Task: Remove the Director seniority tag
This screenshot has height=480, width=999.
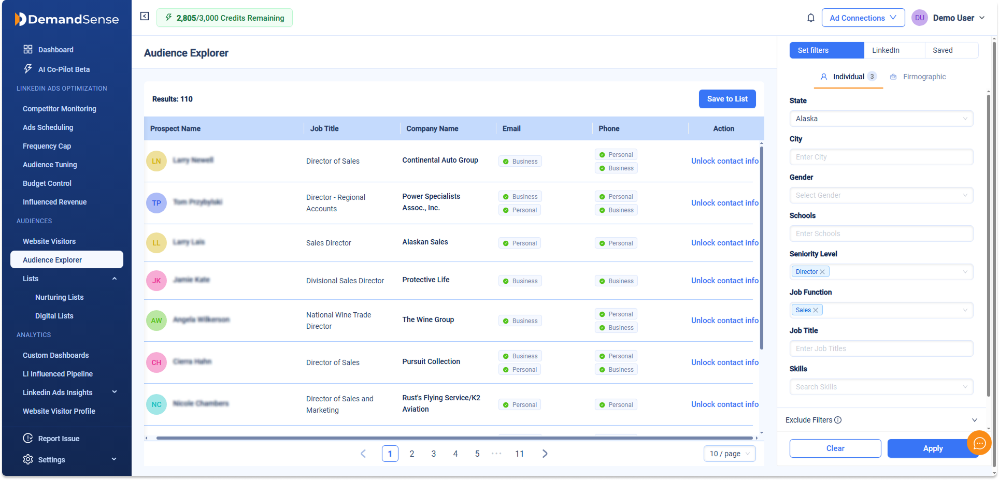Action: [x=822, y=272]
